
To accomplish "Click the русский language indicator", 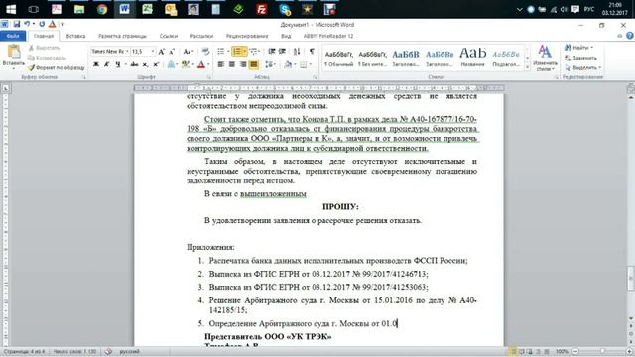I will 130,351.
